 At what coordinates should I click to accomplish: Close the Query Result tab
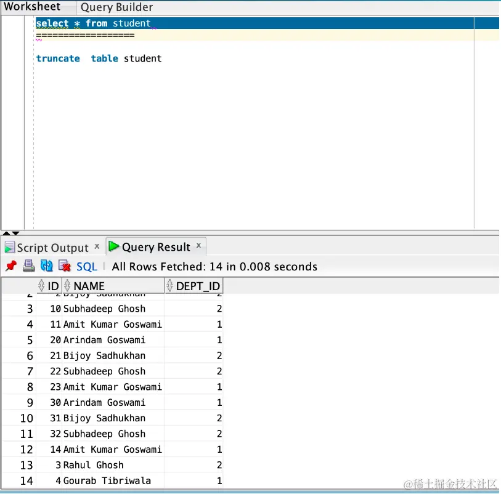[198, 245]
